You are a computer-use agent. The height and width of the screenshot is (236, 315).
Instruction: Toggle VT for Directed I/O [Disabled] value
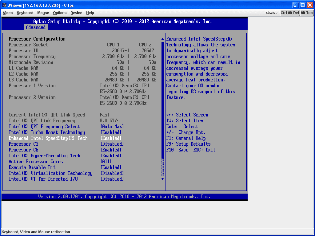(x=112, y=179)
